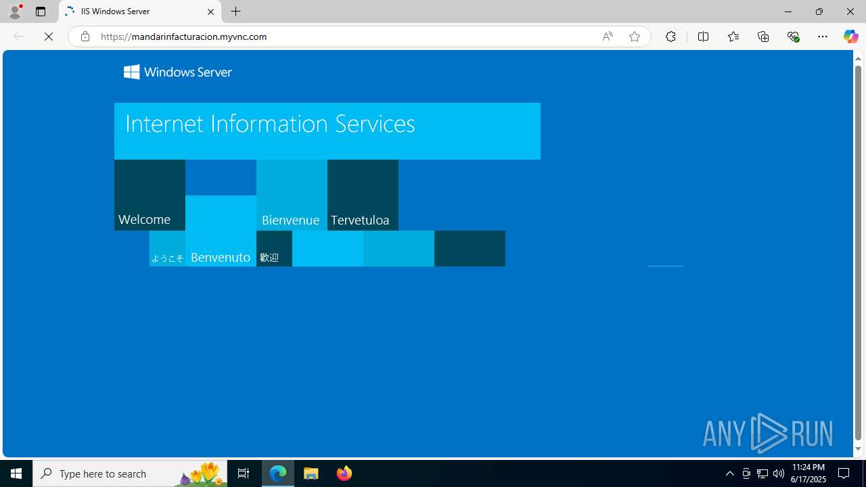
Task: Select the IIS Windows Server tab
Action: [x=140, y=11]
